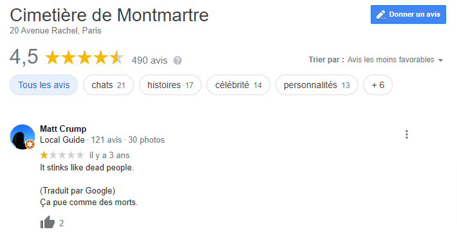Image resolution: width=457 pixels, height=234 pixels.
Task: Filter reviews by histoires keyword
Action: tap(170, 85)
